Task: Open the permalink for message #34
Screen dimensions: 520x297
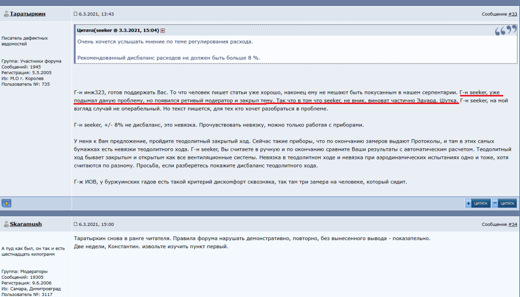Action: coord(513,224)
